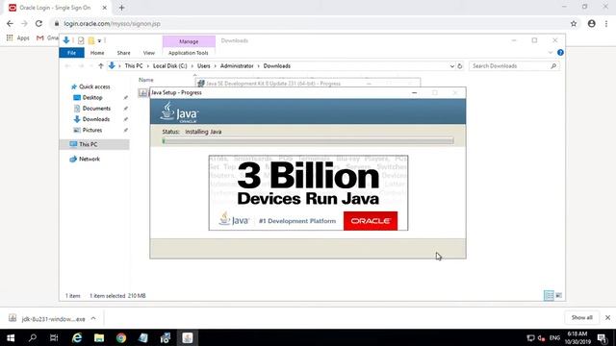Open the notification center icon
Viewport: 616px width, 346px height.
(x=603, y=337)
